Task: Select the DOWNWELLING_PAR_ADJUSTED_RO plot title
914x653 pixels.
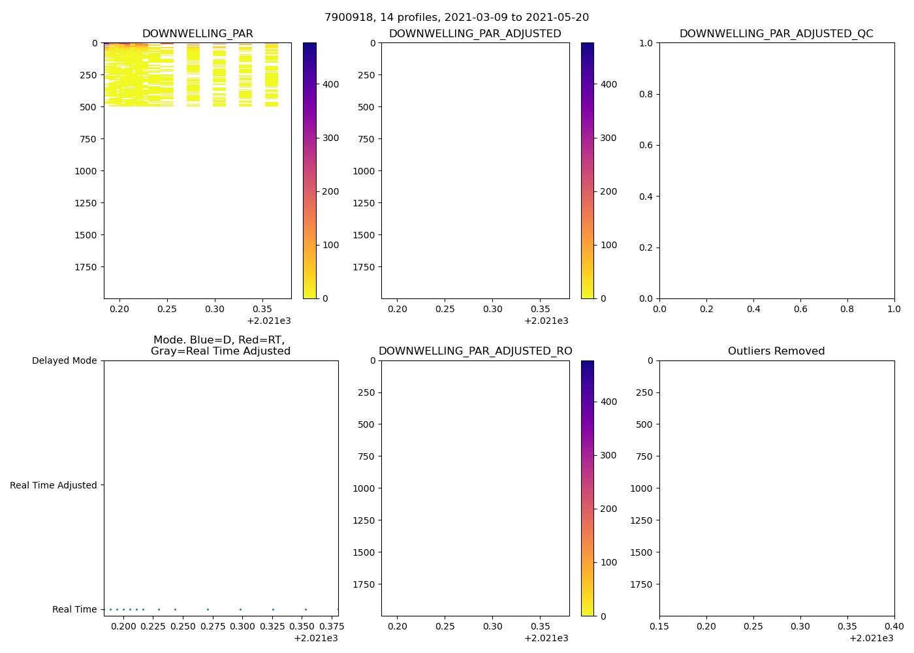Action: (x=475, y=351)
